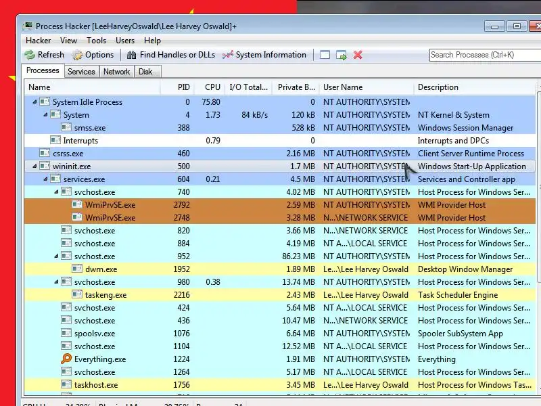Image resolution: width=541 pixels, height=406 pixels.
Task: Sort by the Description column header
Action: coord(475,87)
